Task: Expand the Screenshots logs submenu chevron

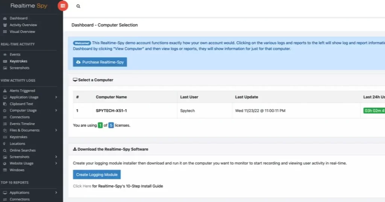Action: pyautogui.click(x=56, y=157)
